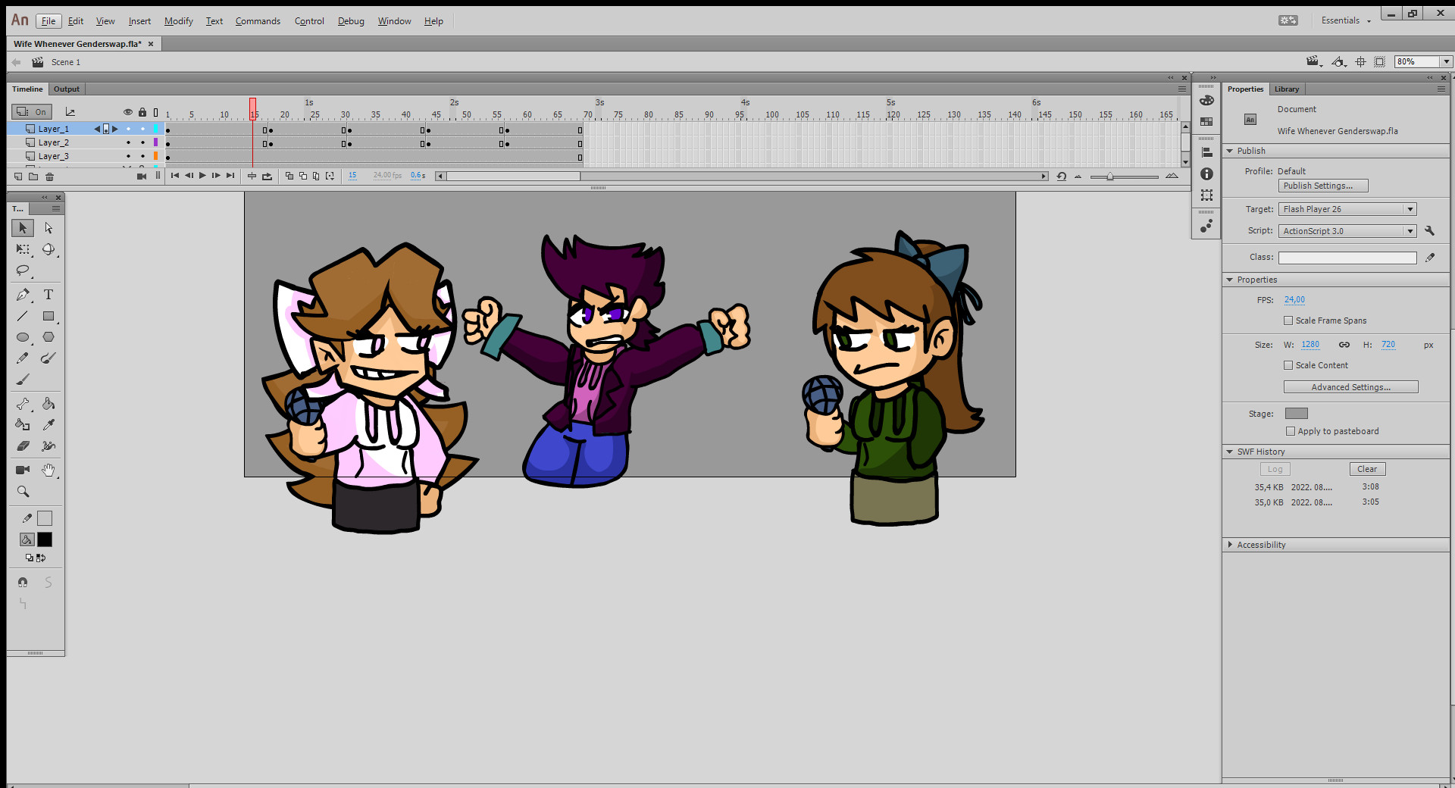Click the New Layer icon
The image size is (1455, 788).
18,177
